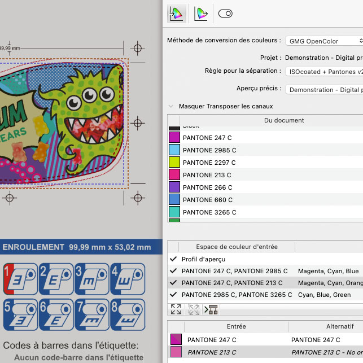The width and height of the screenshot is (363, 363).
Task: Select the PANTONE 2985 C row label
Action: [x=209, y=150]
